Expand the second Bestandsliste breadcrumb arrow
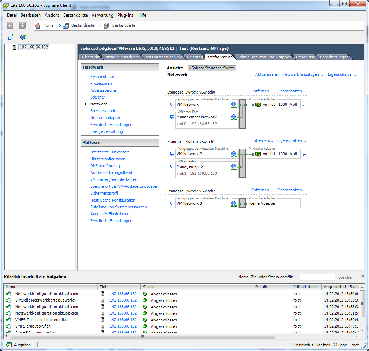Screen dimensions: 369x351 click(x=101, y=26)
